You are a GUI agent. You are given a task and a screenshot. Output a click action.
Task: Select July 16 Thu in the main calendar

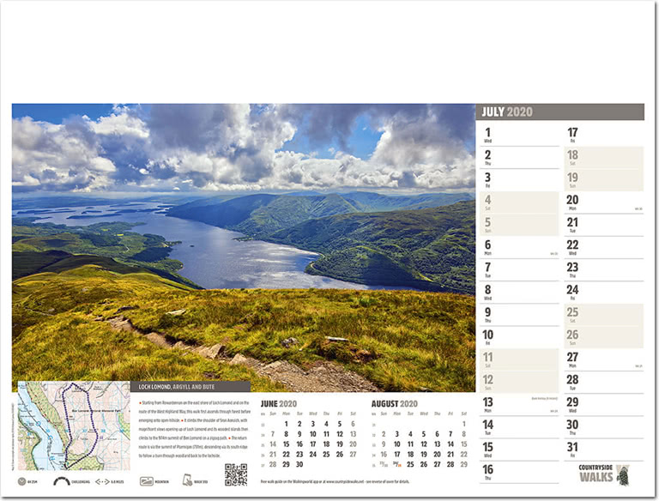[x=519, y=473]
